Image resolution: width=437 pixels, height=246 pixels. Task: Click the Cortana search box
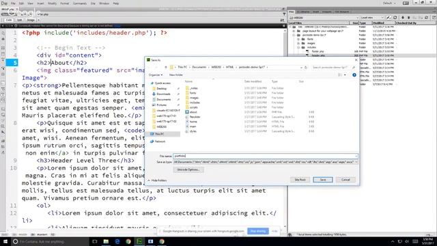pyautogui.click(x=50, y=241)
